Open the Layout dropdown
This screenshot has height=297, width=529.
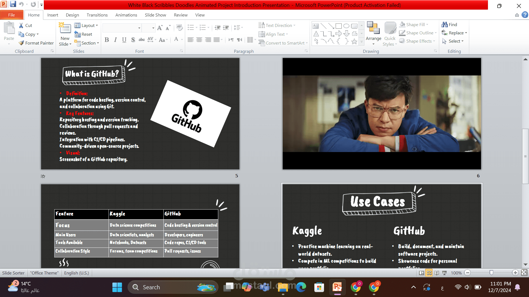click(x=86, y=25)
